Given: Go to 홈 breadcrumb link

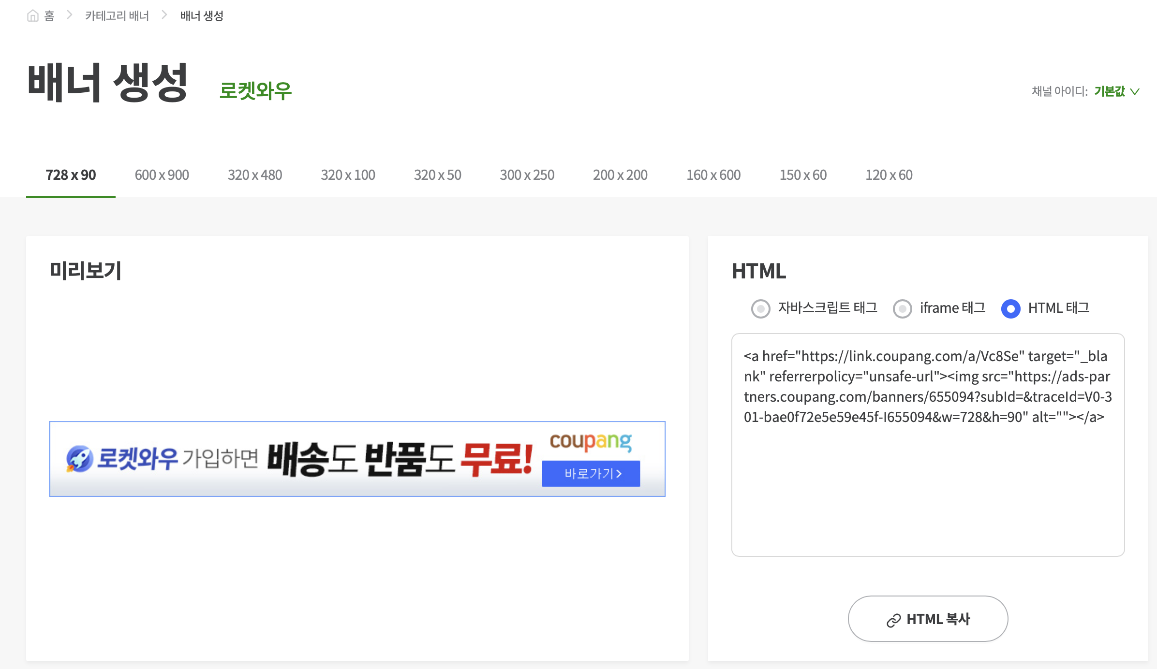Looking at the screenshot, I should click(x=49, y=16).
